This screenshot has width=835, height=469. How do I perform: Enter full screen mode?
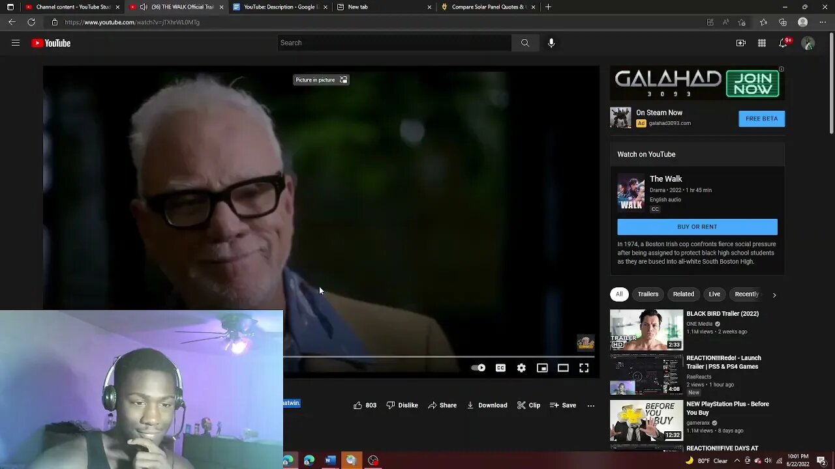tap(584, 368)
